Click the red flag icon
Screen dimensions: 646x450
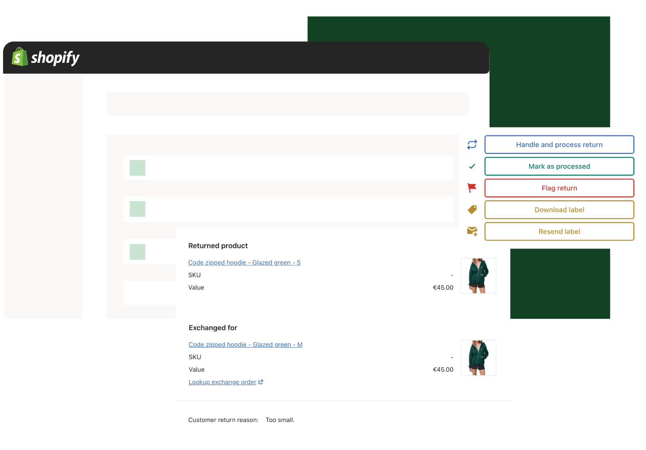(x=472, y=188)
